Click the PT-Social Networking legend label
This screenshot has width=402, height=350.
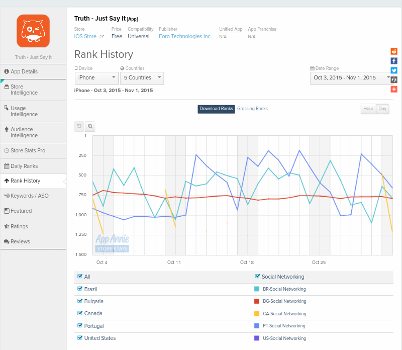[284, 326]
